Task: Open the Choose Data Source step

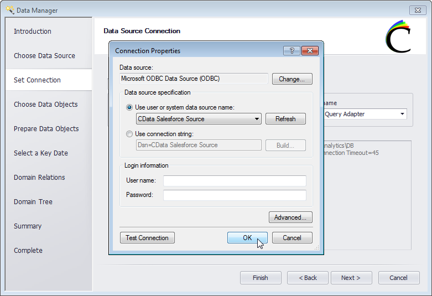Action: (x=44, y=56)
